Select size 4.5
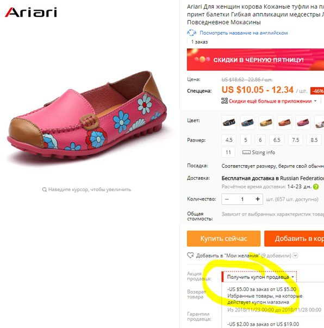This screenshot has width=324, height=328. 229,140
